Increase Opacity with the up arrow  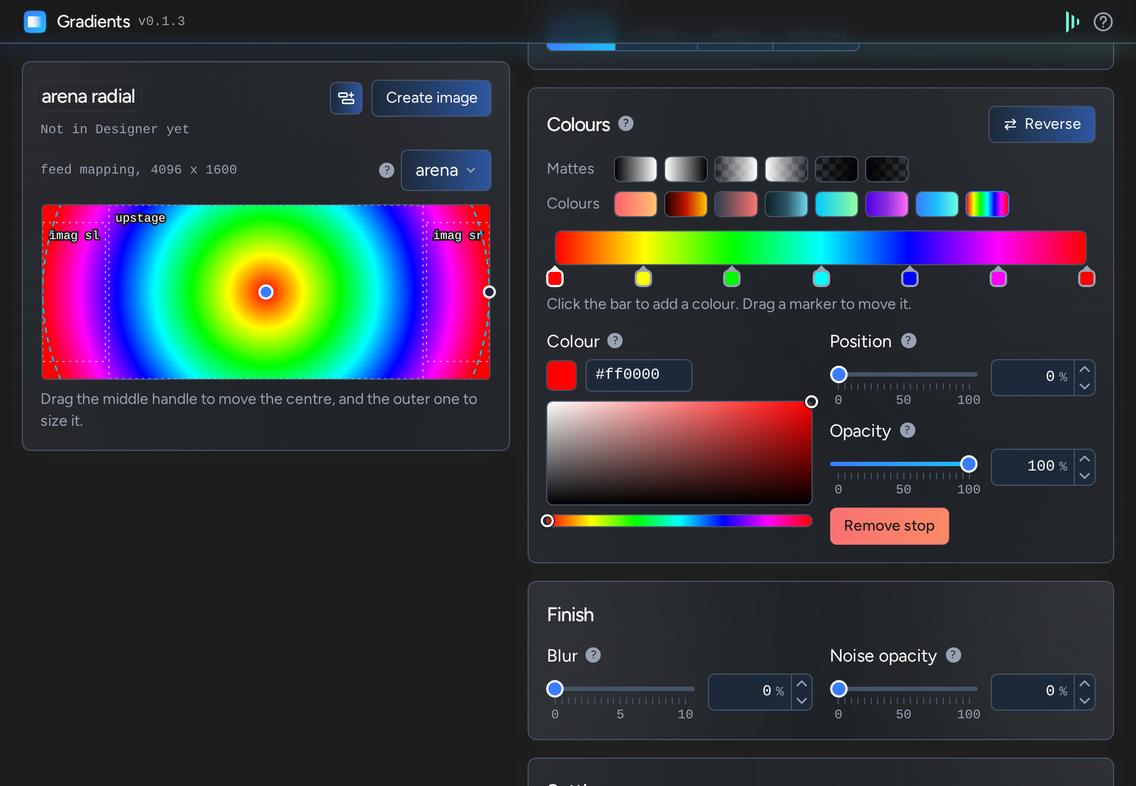click(x=1085, y=458)
